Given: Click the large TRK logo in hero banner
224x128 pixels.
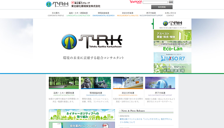Looking at the screenshot, I should click(92, 42).
